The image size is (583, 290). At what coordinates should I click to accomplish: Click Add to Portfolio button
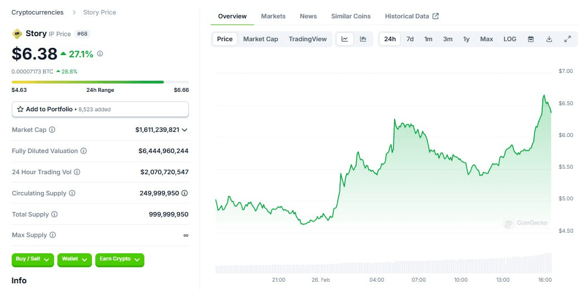100,109
